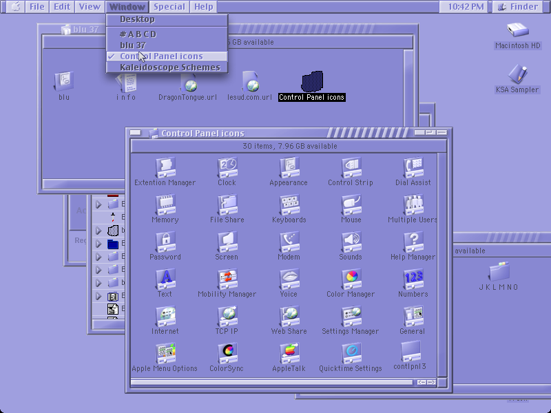The width and height of the screenshot is (551, 413).
Task: Select the Numbers 123 icon
Action: click(x=413, y=279)
